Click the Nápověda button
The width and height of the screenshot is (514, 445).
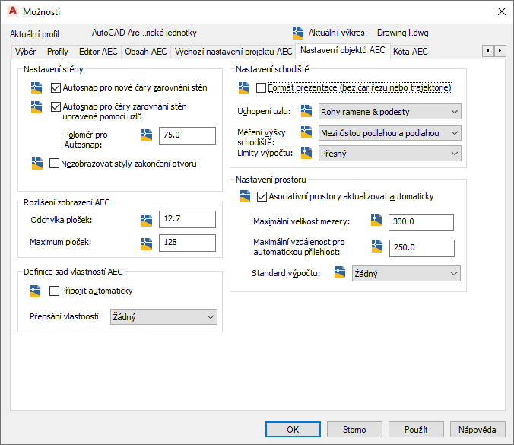(478, 430)
